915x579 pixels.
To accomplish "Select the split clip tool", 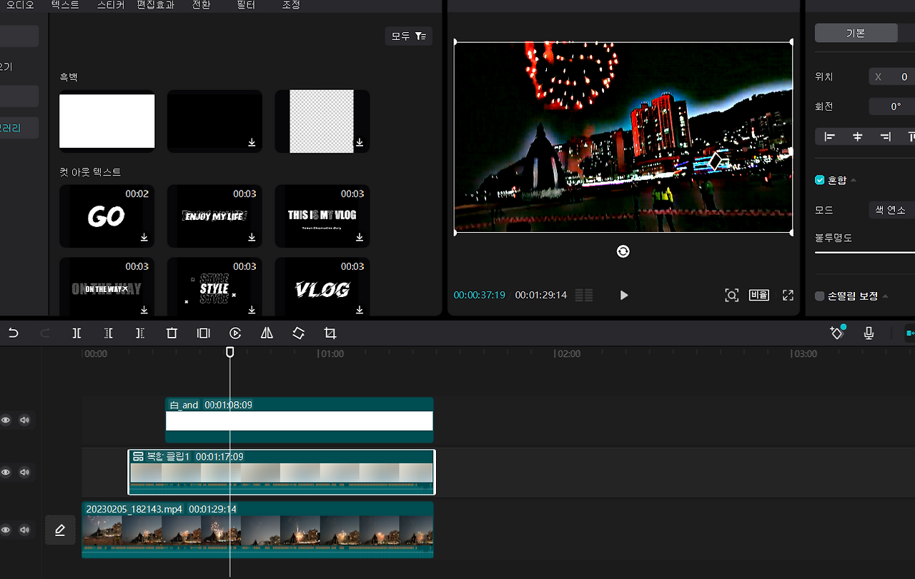I will coord(76,333).
